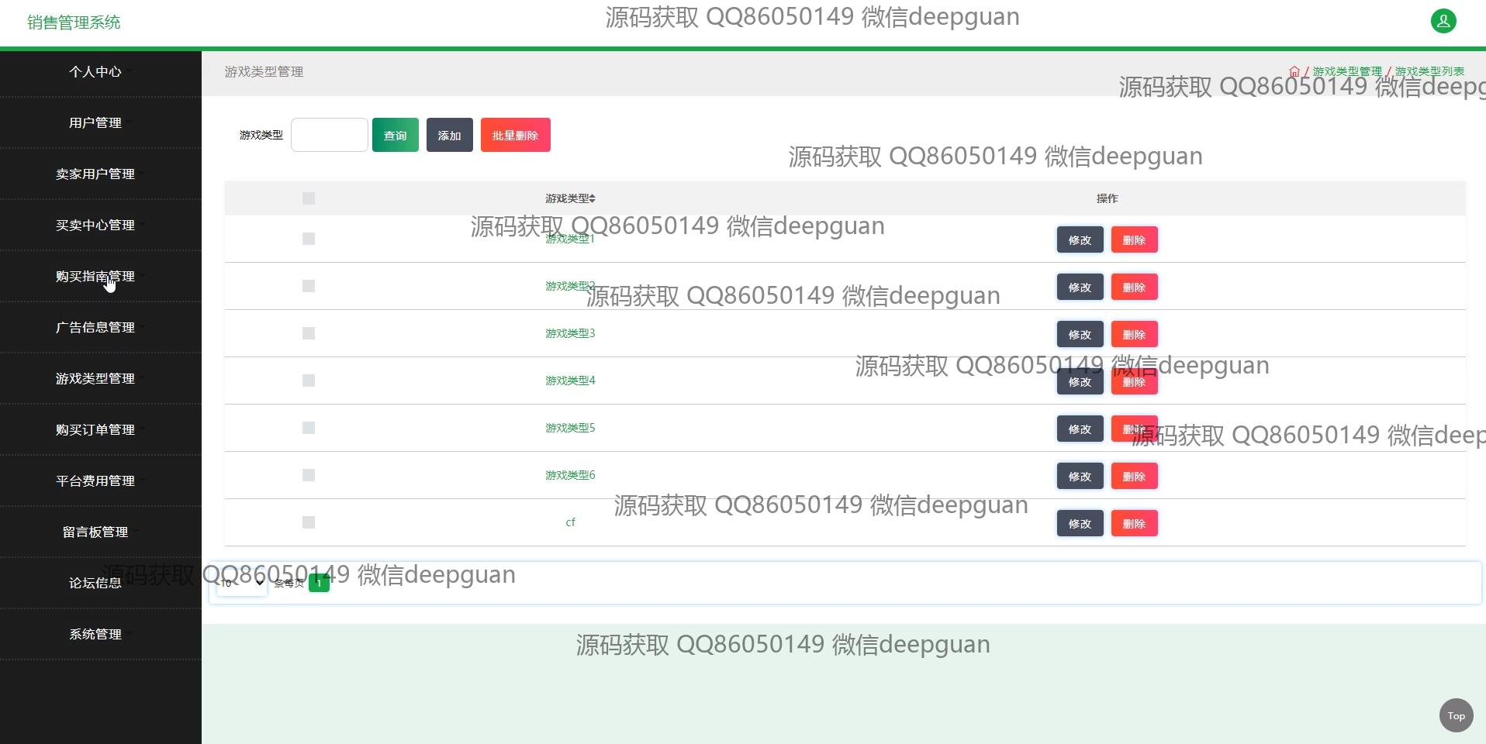Click 修改 for 游戏类型3

point(1080,335)
